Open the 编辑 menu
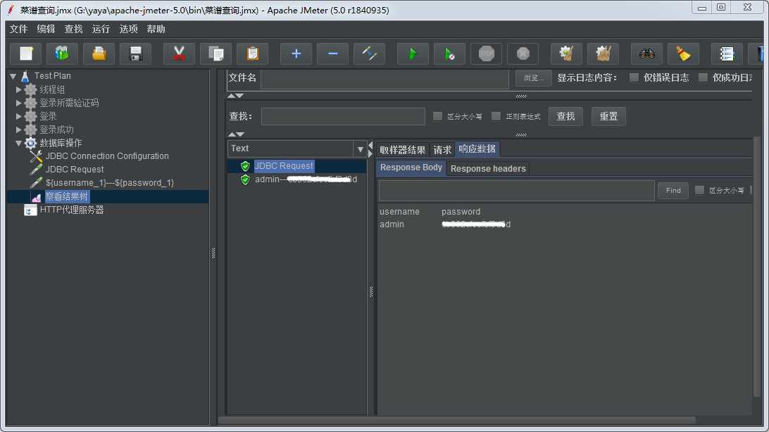Viewport: 769px width, 432px height. tap(46, 29)
